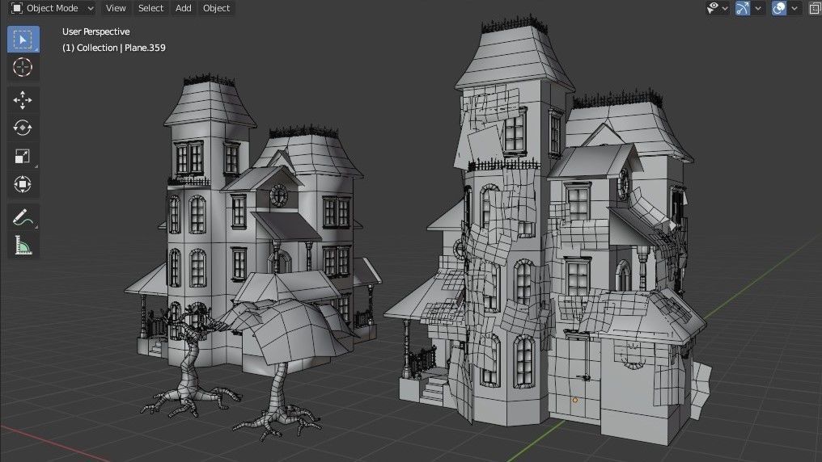822x462 pixels.
Task: Click the viewport visibility and selectability eye icon
Action: [x=713, y=8]
